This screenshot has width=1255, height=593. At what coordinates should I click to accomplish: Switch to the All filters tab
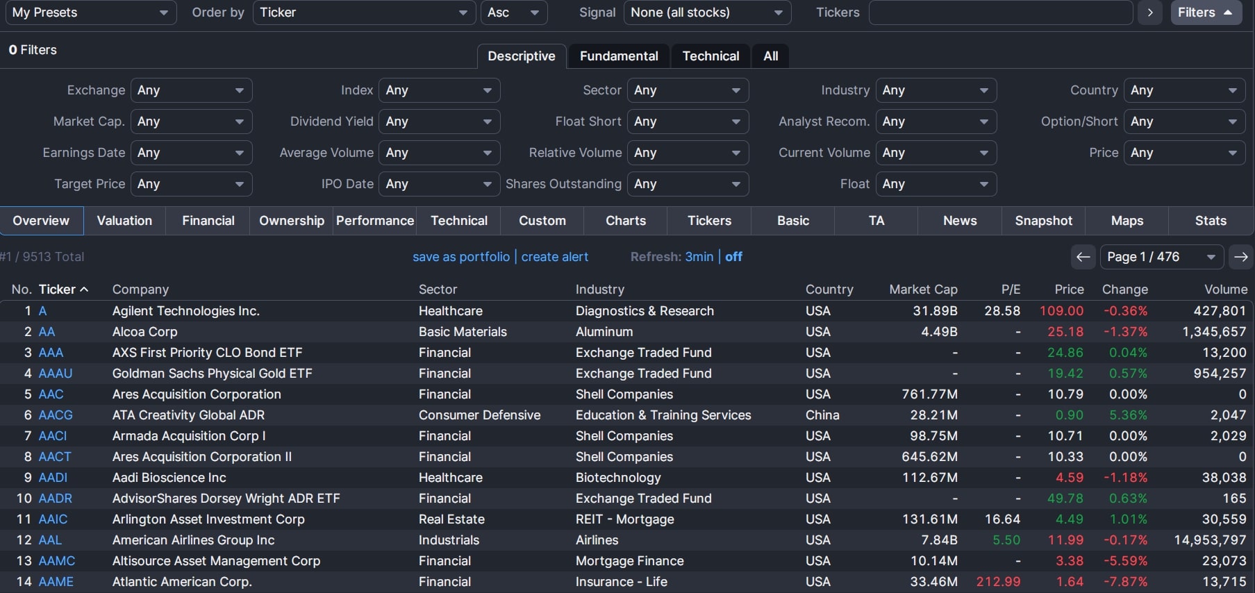(771, 56)
